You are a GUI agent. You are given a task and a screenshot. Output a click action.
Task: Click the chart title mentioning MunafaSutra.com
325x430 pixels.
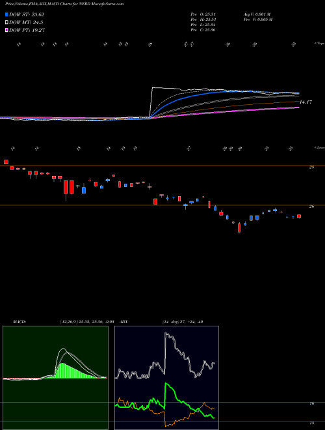click(x=64, y=4)
